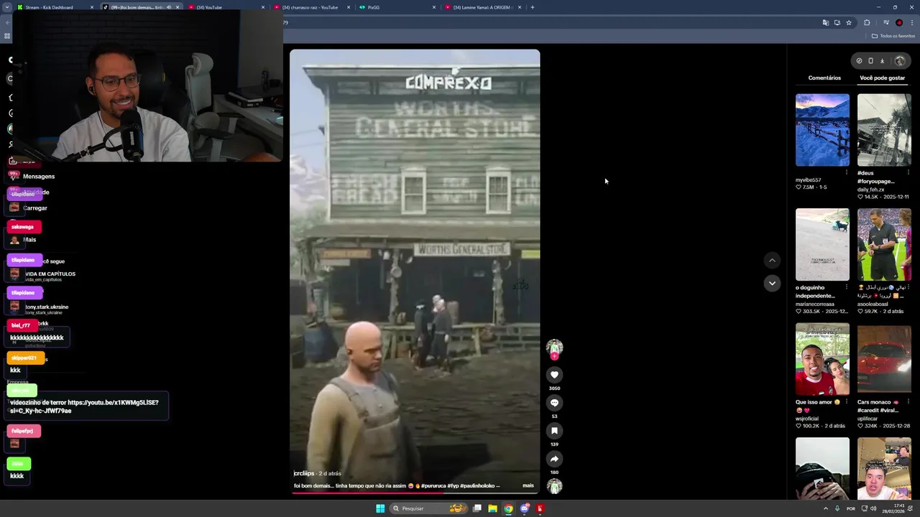This screenshot has height=517, width=920.
Task: Go to next video with down chevron
Action: (x=772, y=284)
